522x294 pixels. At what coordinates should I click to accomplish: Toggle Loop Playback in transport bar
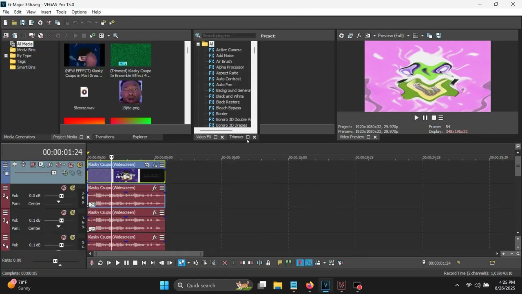100,263
